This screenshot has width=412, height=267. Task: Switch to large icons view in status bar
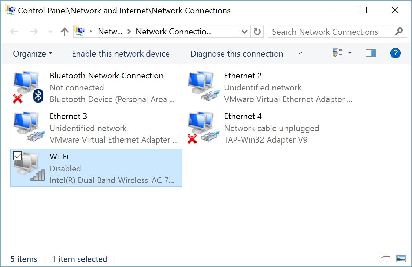click(x=401, y=258)
